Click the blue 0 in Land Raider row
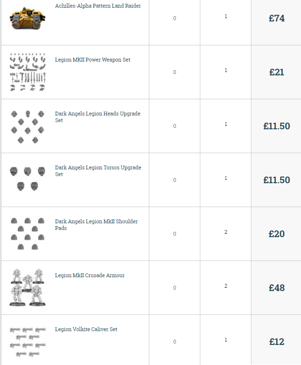Viewport: 301px width, 365px height. click(x=175, y=19)
